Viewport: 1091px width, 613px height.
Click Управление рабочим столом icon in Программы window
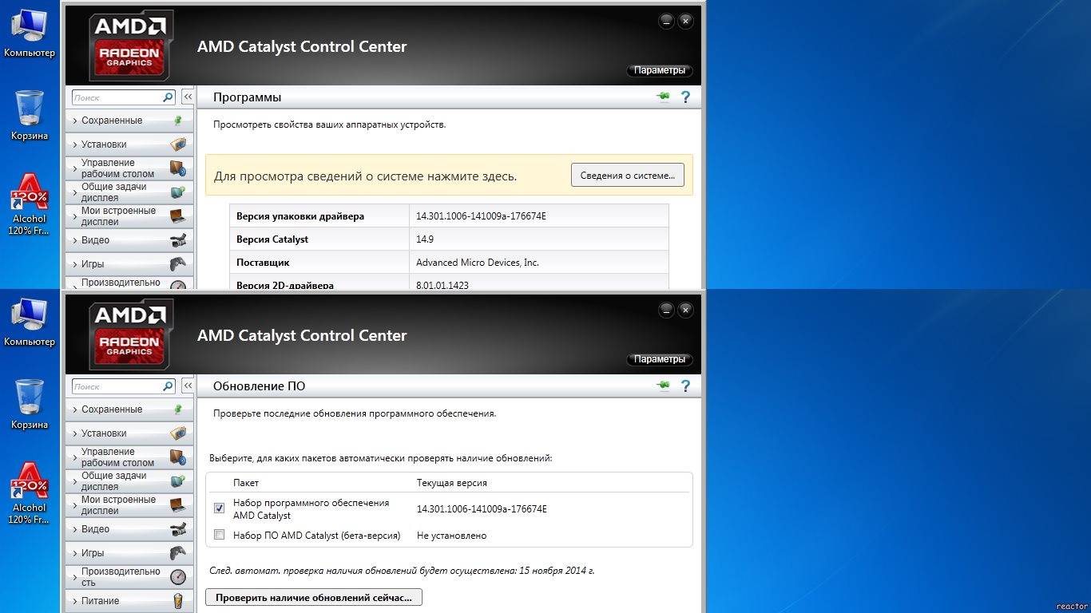point(177,168)
